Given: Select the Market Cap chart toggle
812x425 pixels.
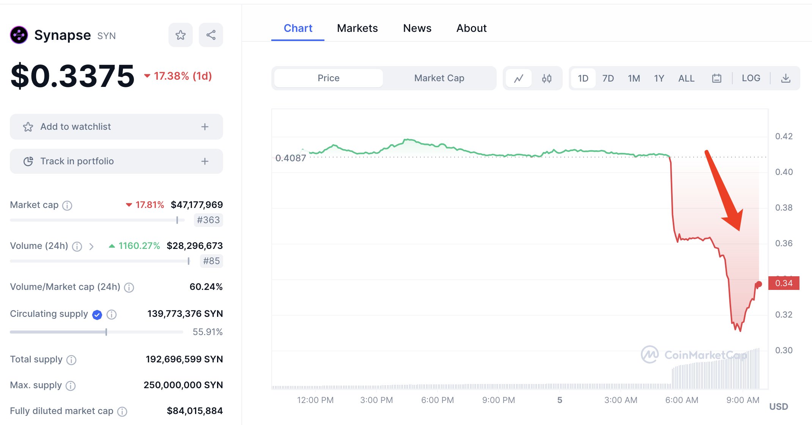Looking at the screenshot, I should 439,78.
